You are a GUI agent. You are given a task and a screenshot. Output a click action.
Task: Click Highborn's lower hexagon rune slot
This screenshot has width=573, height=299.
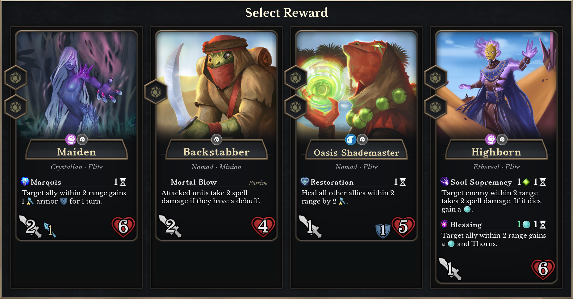point(436,107)
